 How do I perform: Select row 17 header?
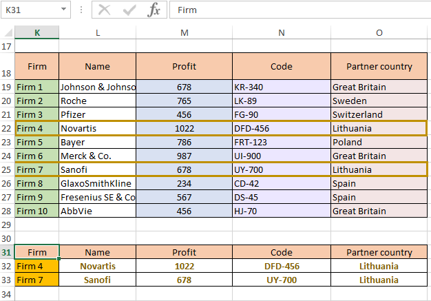(x=7, y=46)
